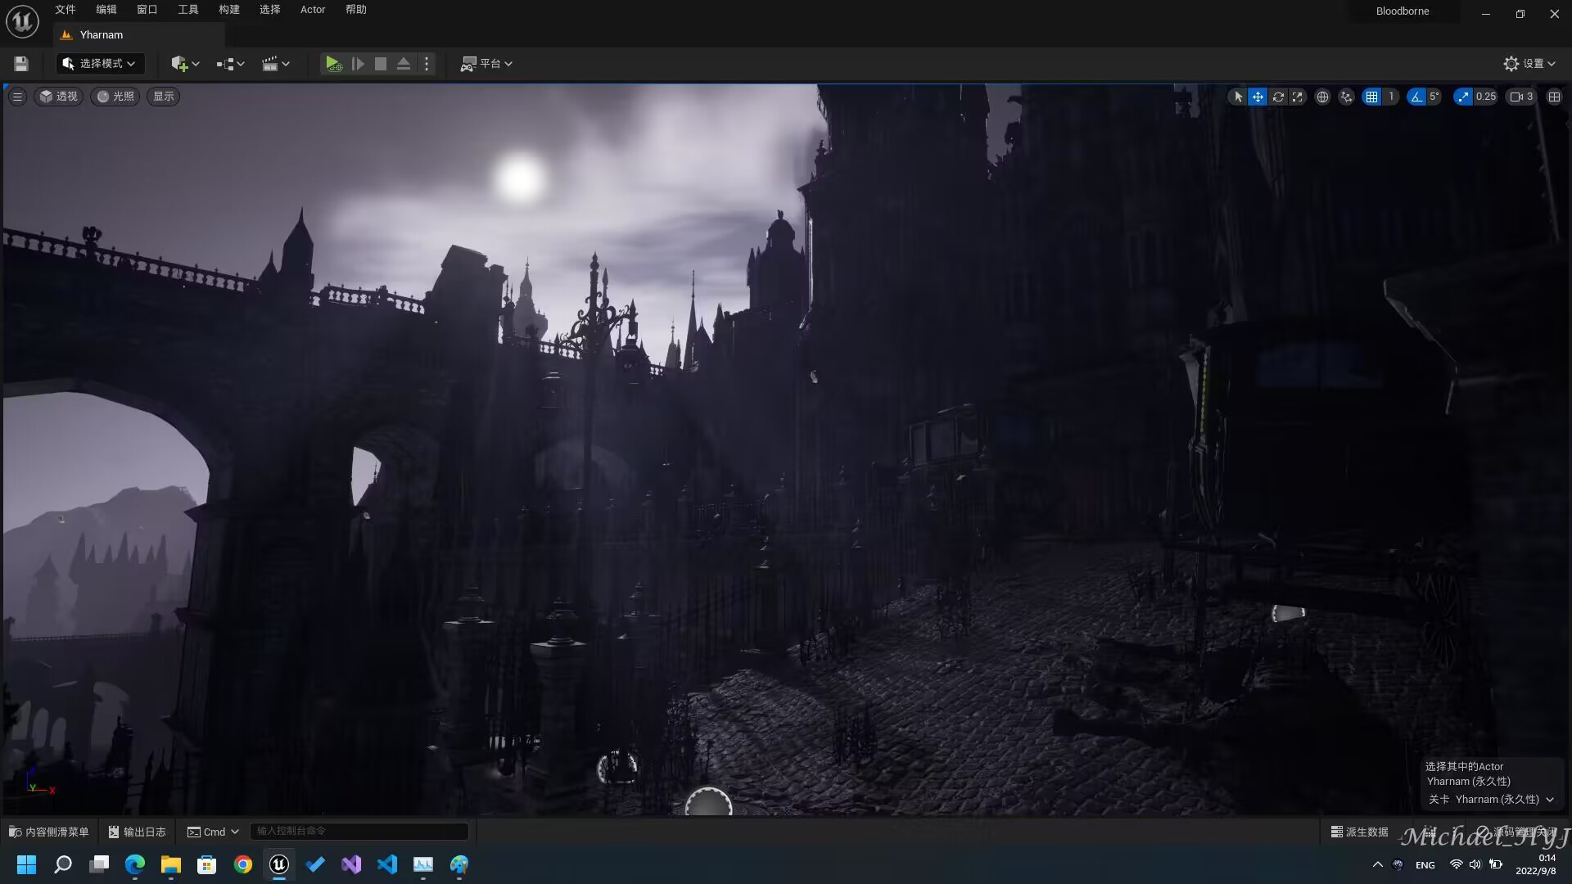Open the add content cube dropdown
Viewport: 1572px width, 884px height.
(185, 64)
